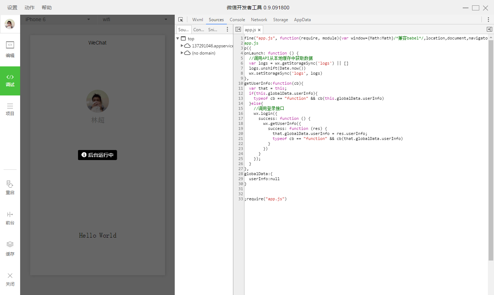Open the iPhone 6 device dropdown
The image size is (494, 295).
tap(58, 19)
